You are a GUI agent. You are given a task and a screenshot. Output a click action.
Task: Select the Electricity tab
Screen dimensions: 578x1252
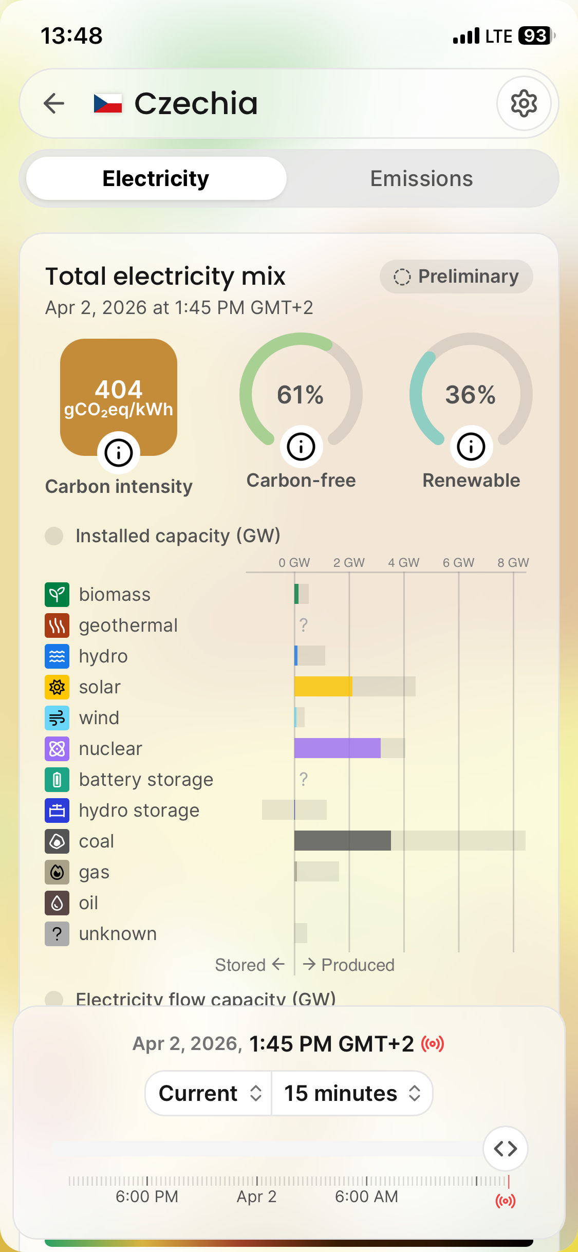coord(156,179)
